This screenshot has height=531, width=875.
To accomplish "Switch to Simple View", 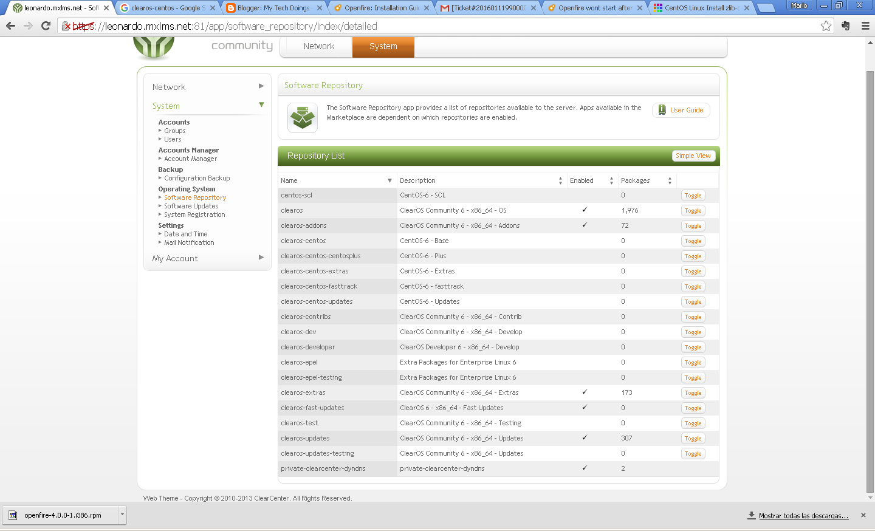I will click(693, 156).
